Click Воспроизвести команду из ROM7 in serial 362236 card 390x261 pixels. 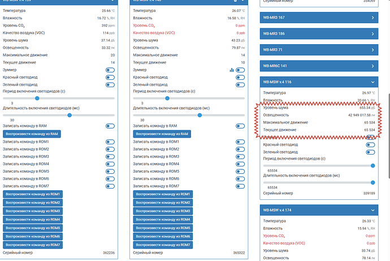(33, 245)
